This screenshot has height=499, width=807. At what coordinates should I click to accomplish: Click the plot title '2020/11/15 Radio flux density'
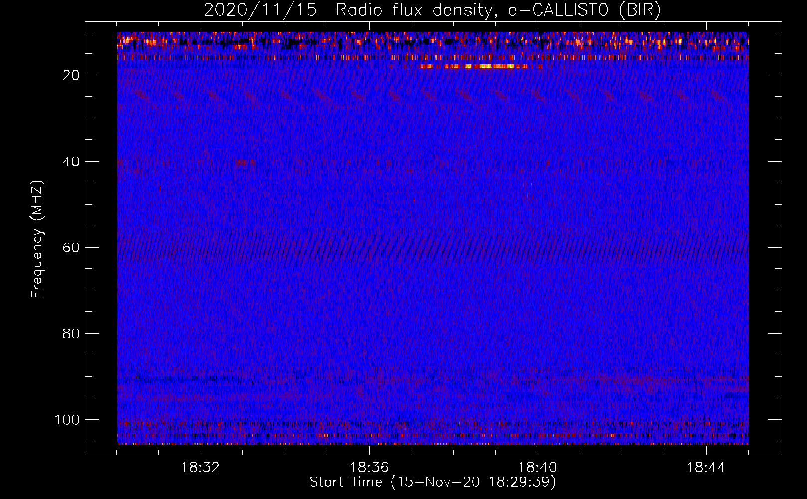[x=432, y=10]
